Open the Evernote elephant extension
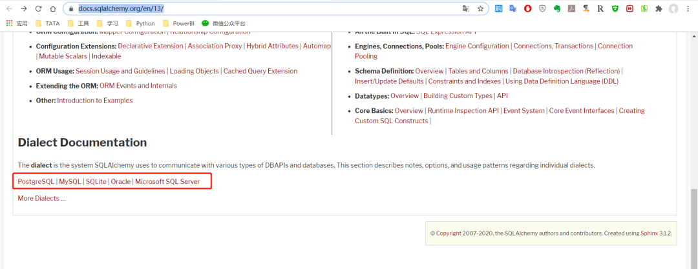This screenshot has height=269, width=698. coord(556,9)
